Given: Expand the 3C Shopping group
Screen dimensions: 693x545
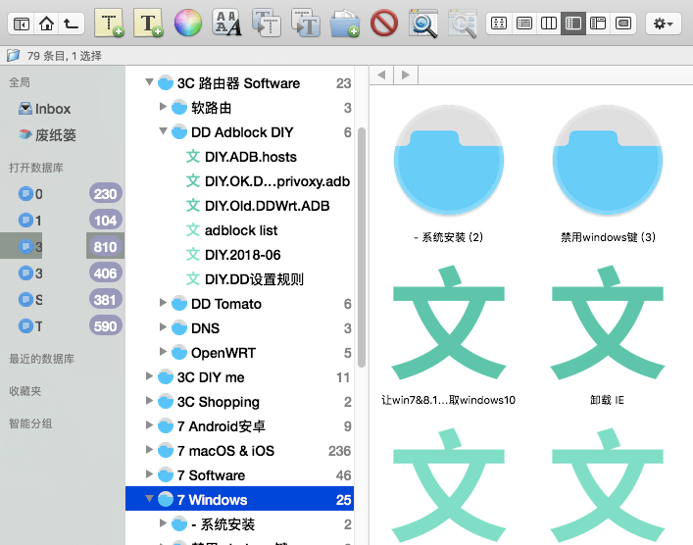Looking at the screenshot, I should (149, 401).
